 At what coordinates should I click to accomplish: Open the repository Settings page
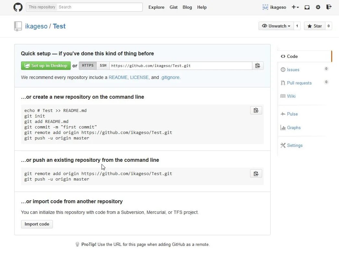pos(294,145)
